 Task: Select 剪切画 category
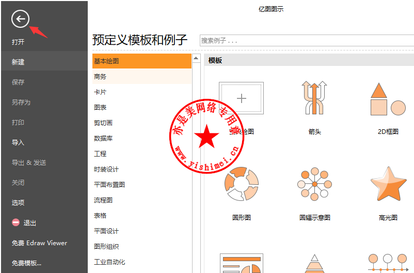103,123
